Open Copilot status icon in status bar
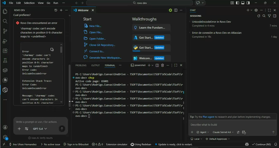This screenshot has height=148, width=279. click(x=247, y=144)
